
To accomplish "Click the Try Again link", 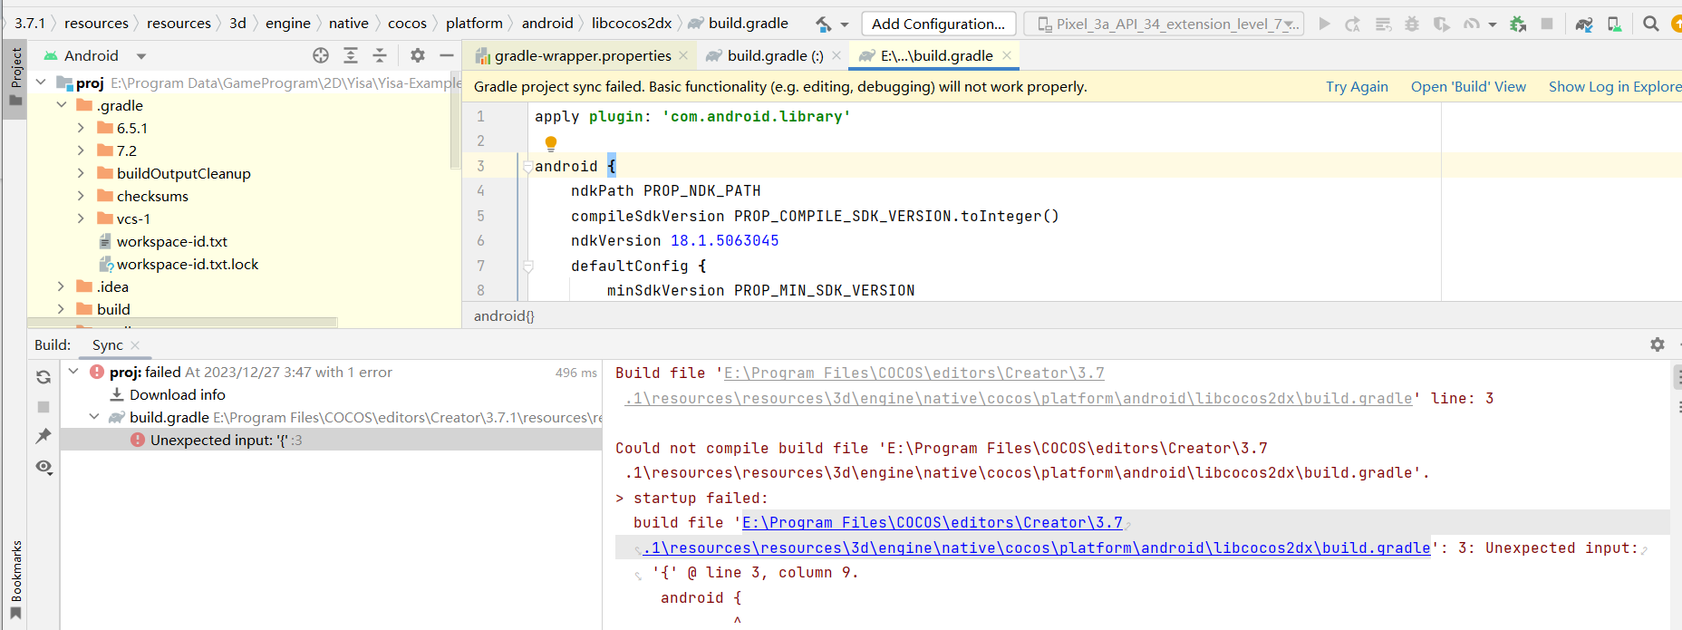I will coord(1357,87).
